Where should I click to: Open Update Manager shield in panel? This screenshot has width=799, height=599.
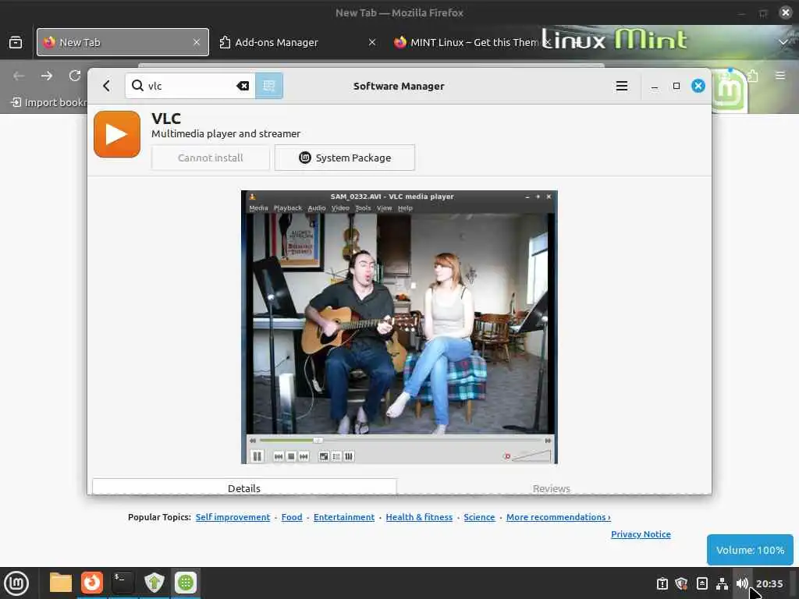click(154, 583)
